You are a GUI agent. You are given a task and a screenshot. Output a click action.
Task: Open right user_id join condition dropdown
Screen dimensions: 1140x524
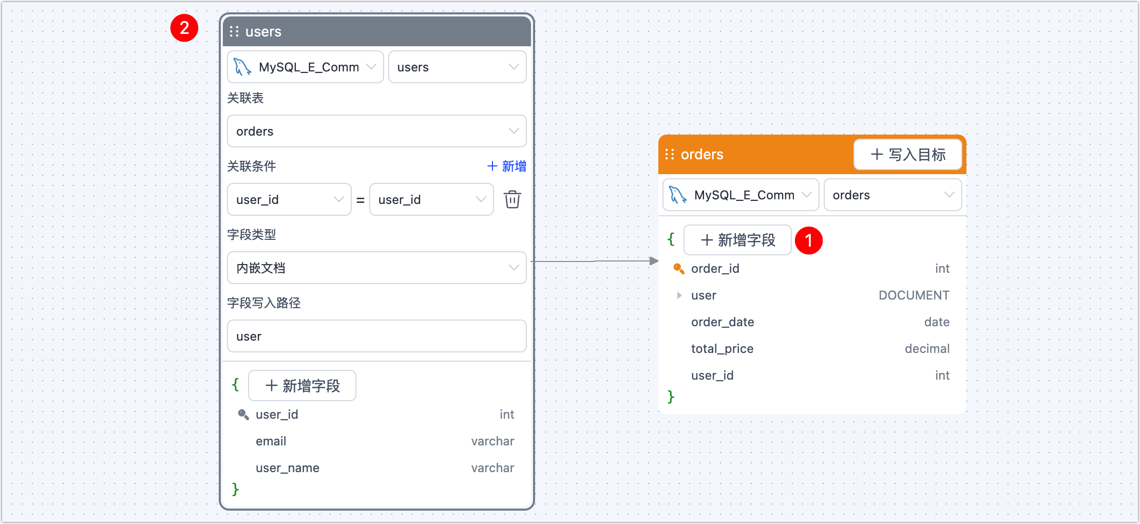(431, 199)
